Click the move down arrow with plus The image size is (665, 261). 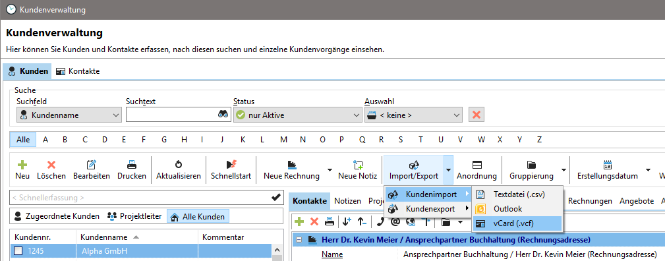click(x=347, y=221)
